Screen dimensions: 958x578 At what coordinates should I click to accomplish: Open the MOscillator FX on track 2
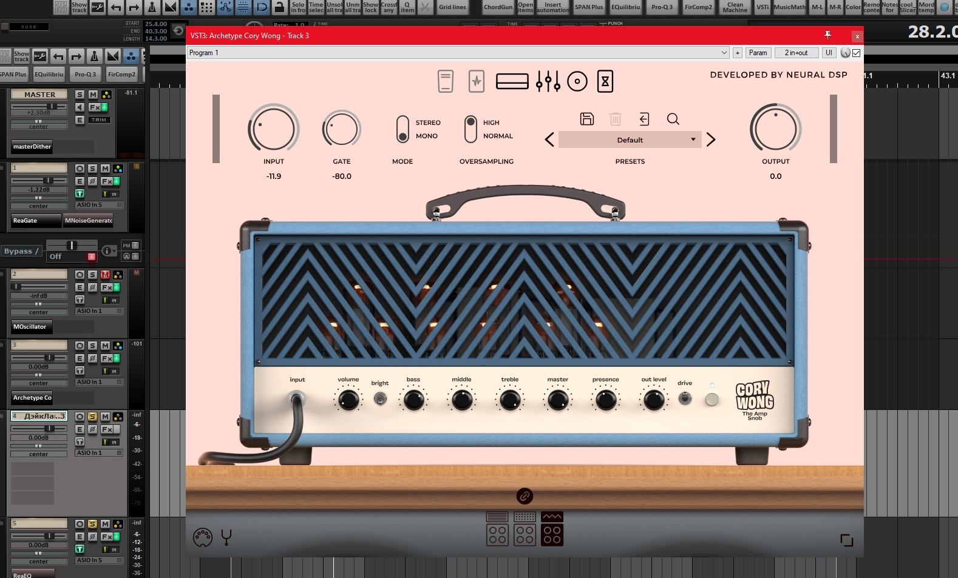coord(32,327)
